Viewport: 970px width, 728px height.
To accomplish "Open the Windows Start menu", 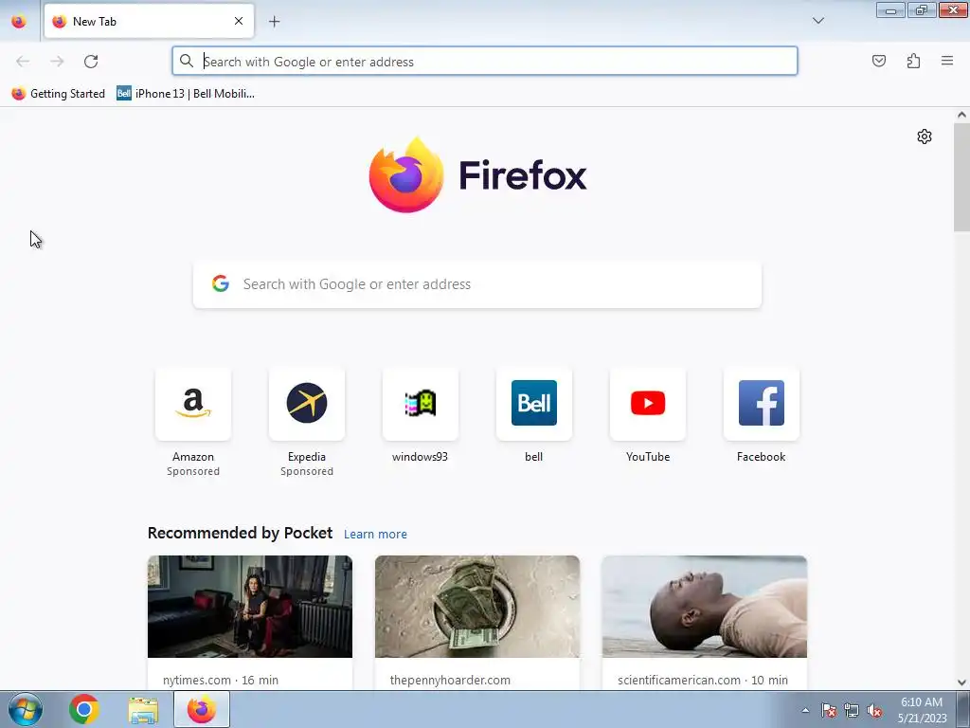I will [x=26, y=709].
